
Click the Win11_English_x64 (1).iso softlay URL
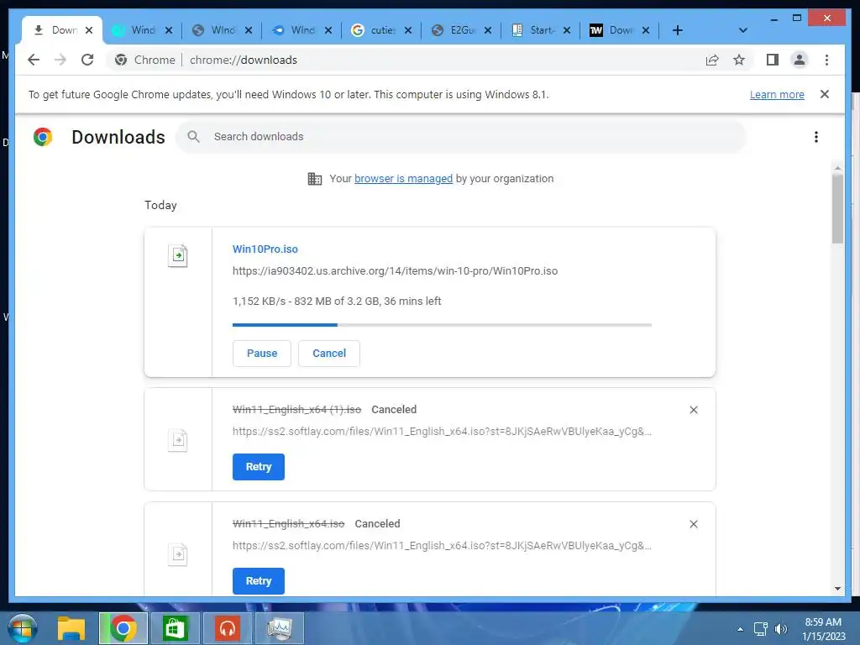click(442, 431)
